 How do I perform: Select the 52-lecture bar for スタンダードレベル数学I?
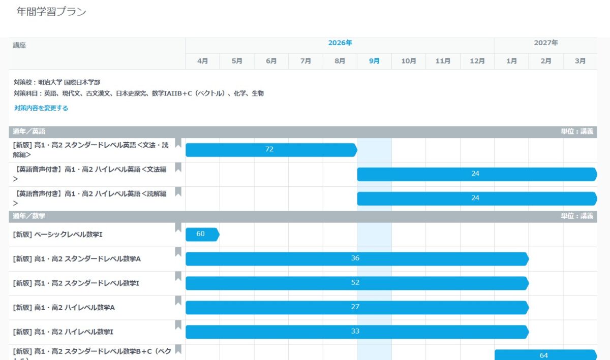click(357, 283)
